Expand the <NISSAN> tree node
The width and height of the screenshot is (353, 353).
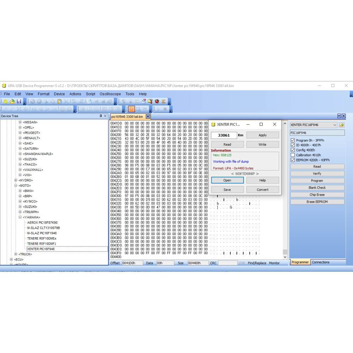(x=20, y=122)
